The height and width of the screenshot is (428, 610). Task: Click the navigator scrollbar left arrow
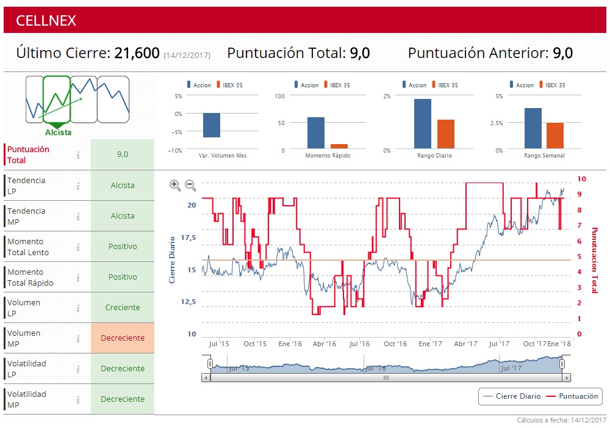206,378
